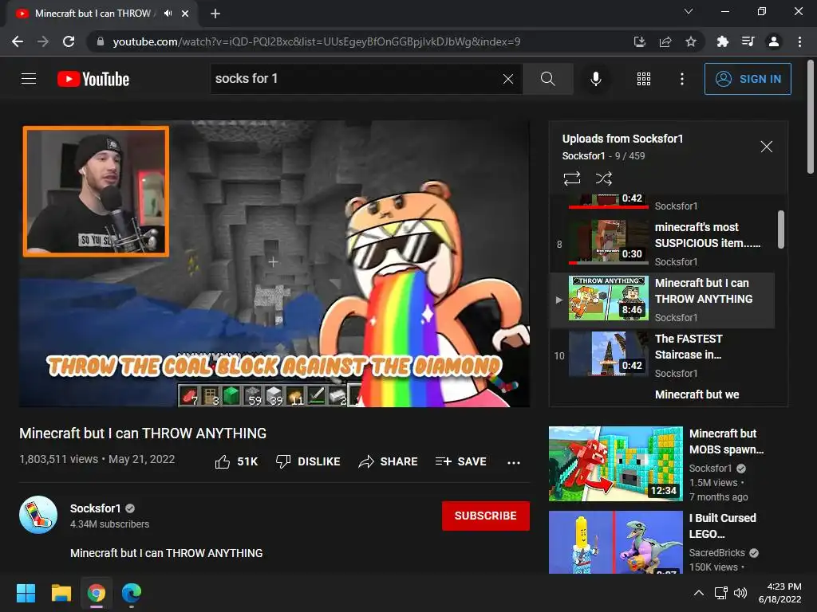This screenshot has width=817, height=612.
Task: Open File Explorer from taskbar
Action: click(61, 593)
